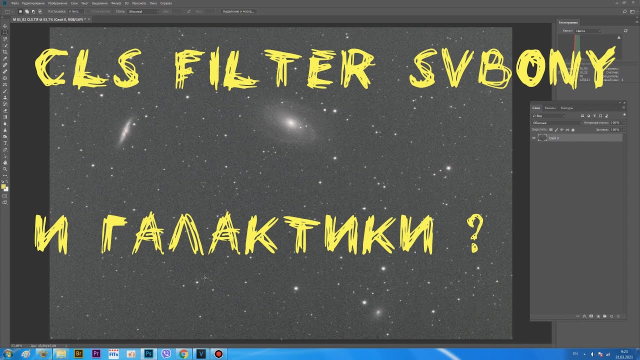640x360 pixels.
Task: Toggle lock position icon
Action: tap(562, 129)
